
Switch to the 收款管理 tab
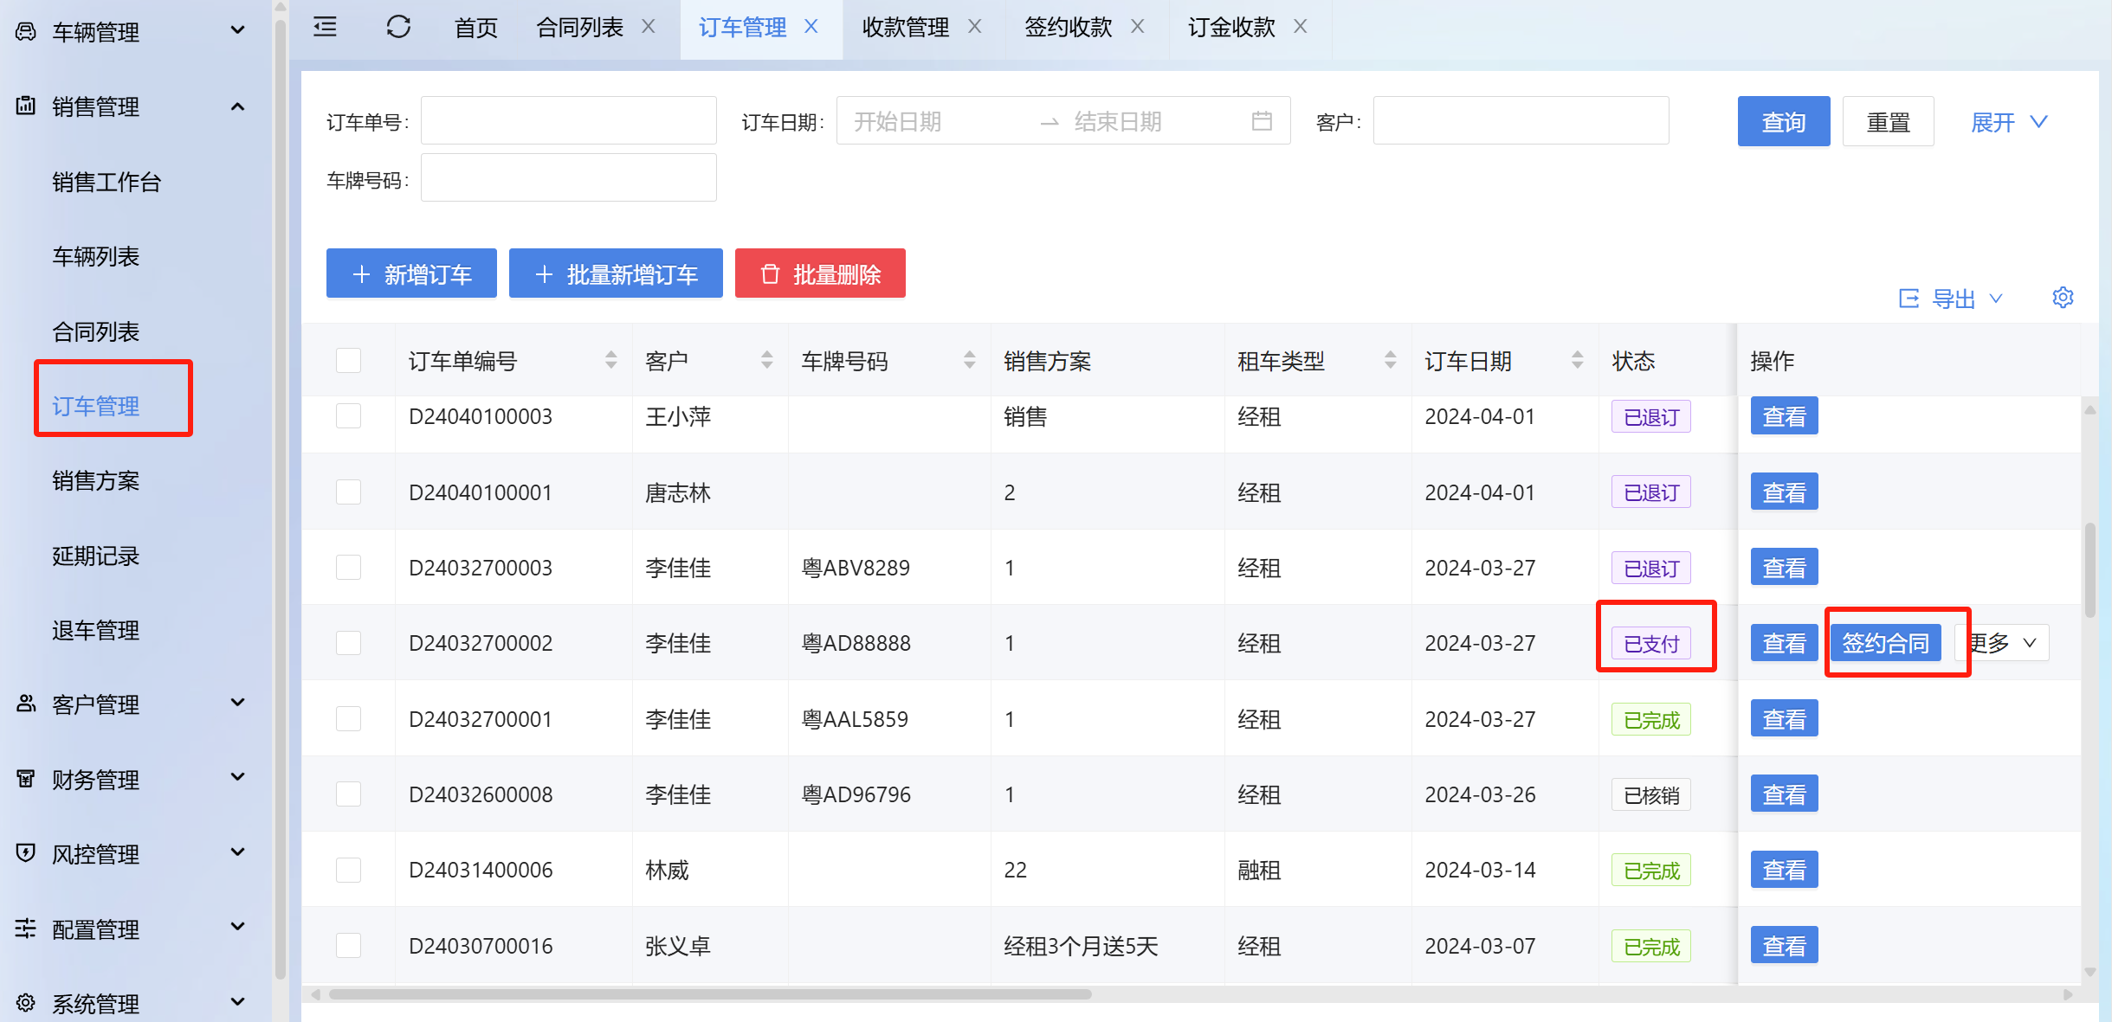pyautogui.click(x=905, y=28)
